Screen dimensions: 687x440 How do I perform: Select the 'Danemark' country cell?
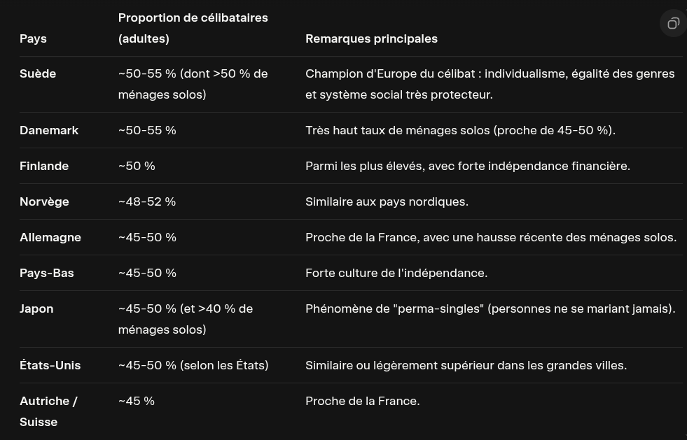(x=49, y=130)
